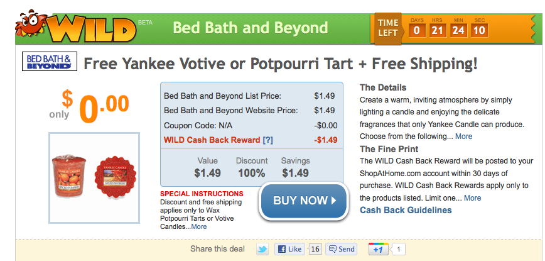Open the WILD Cash Back Reward help [?]
This screenshot has height=261, width=545.
coord(268,140)
